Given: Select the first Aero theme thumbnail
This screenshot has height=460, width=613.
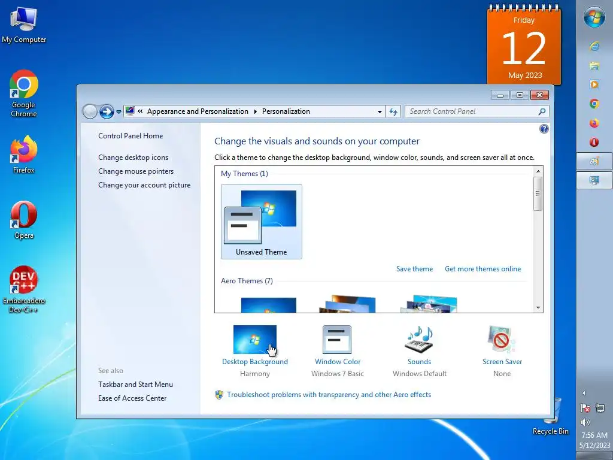Looking at the screenshot, I should pos(269,305).
